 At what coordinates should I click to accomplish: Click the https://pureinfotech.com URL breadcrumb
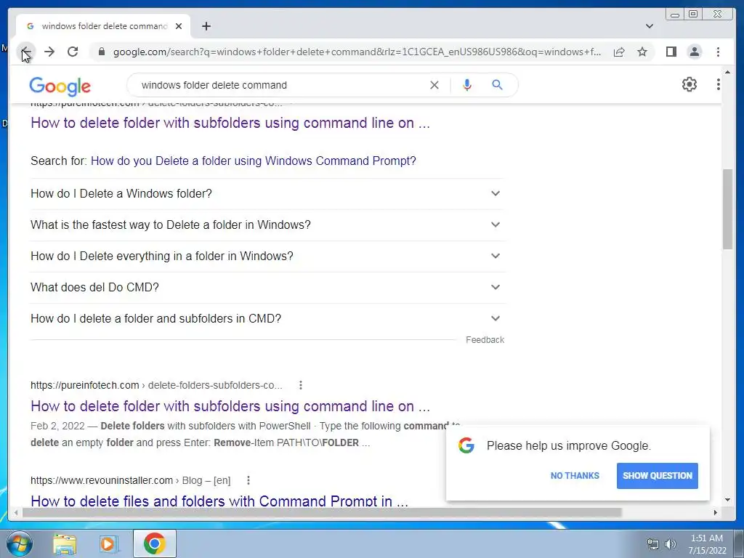tap(156, 385)
